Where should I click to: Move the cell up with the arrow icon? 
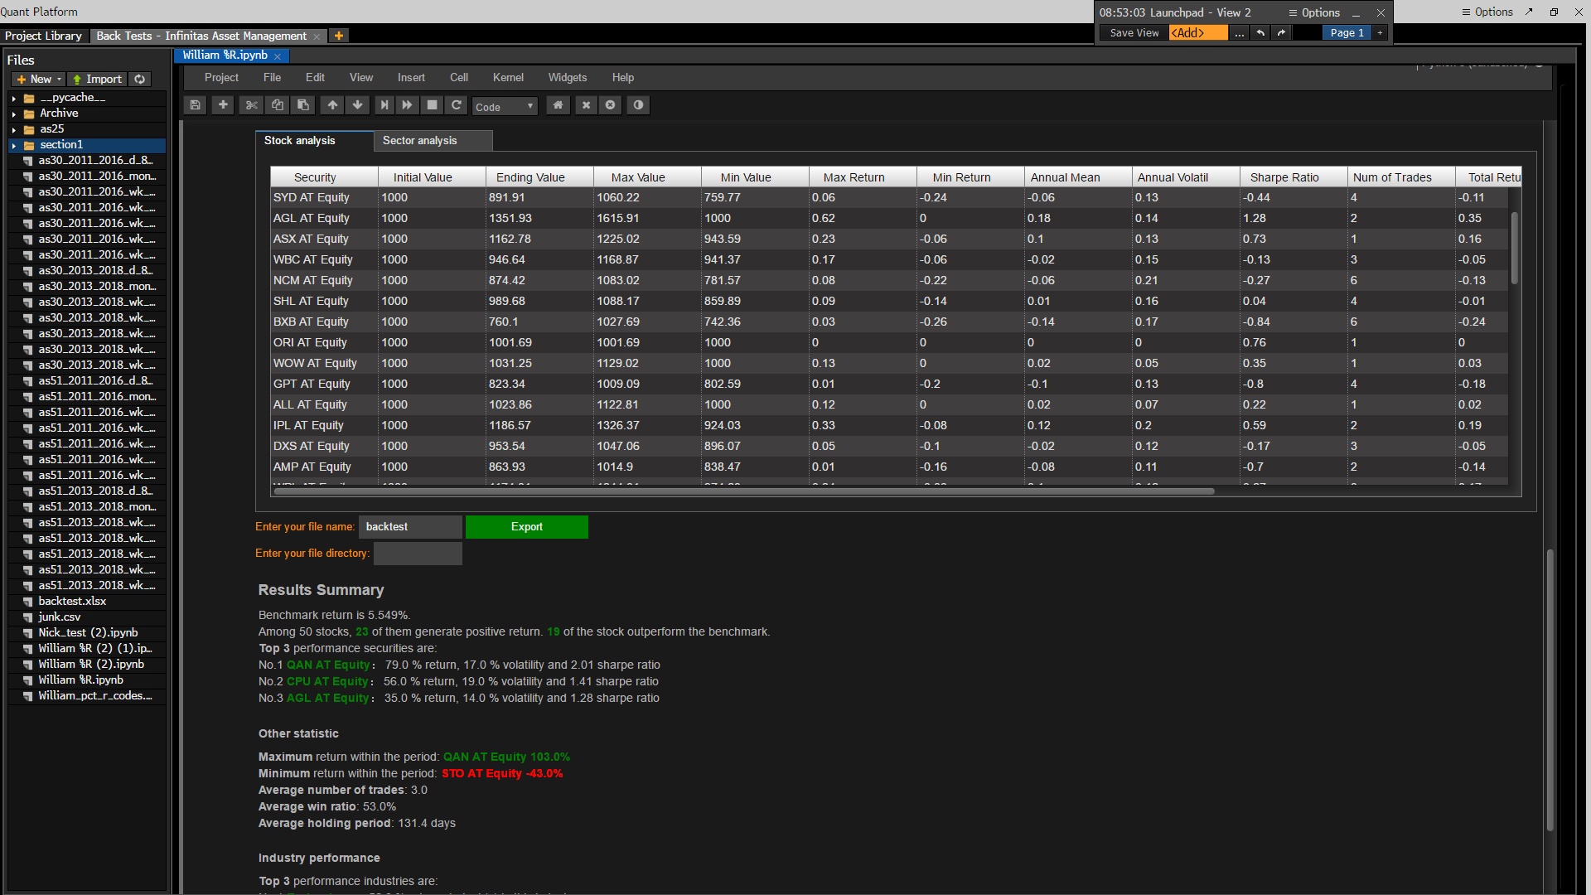[x=332, y=105]
